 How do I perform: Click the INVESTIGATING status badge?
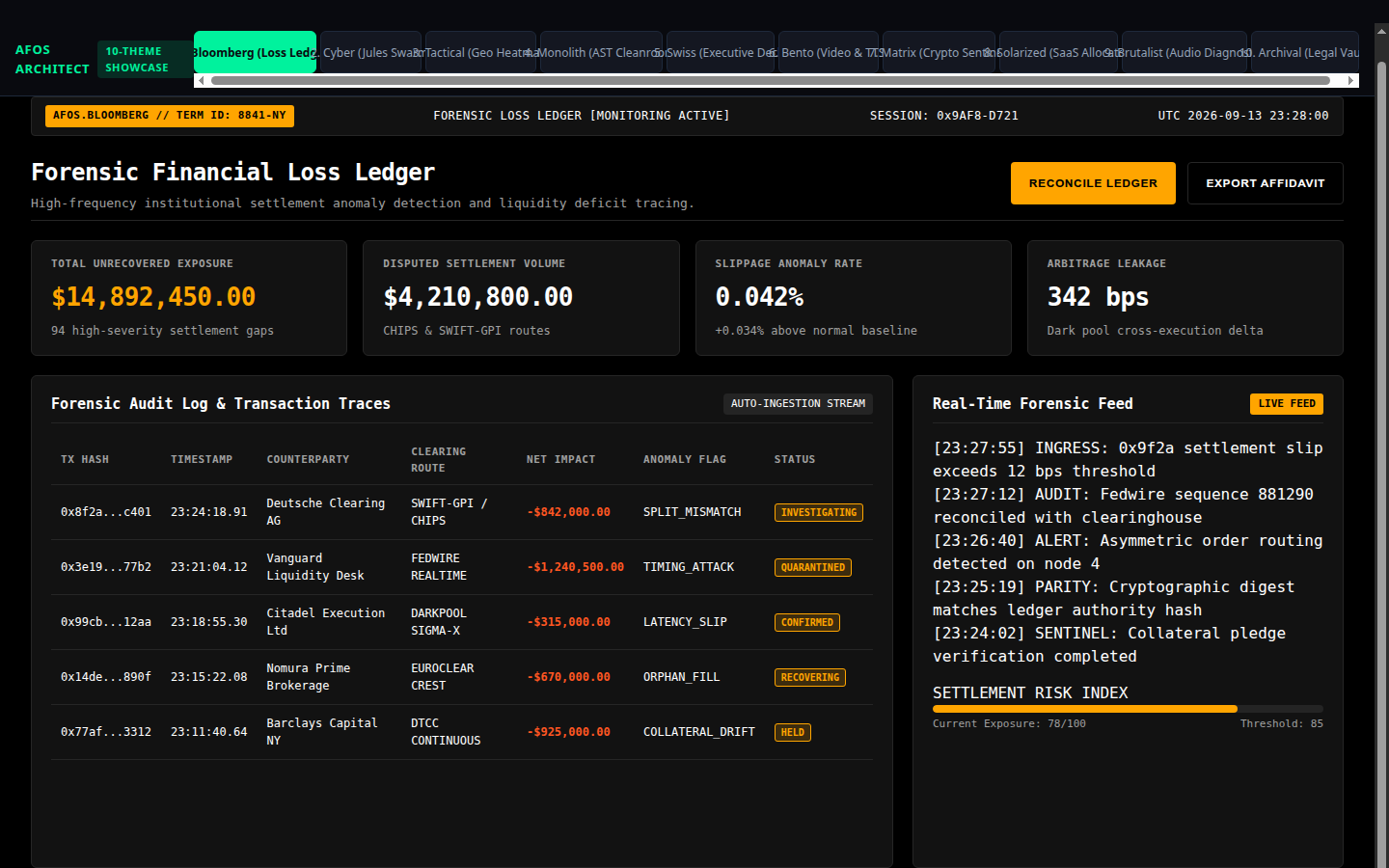tap(819, 513)
